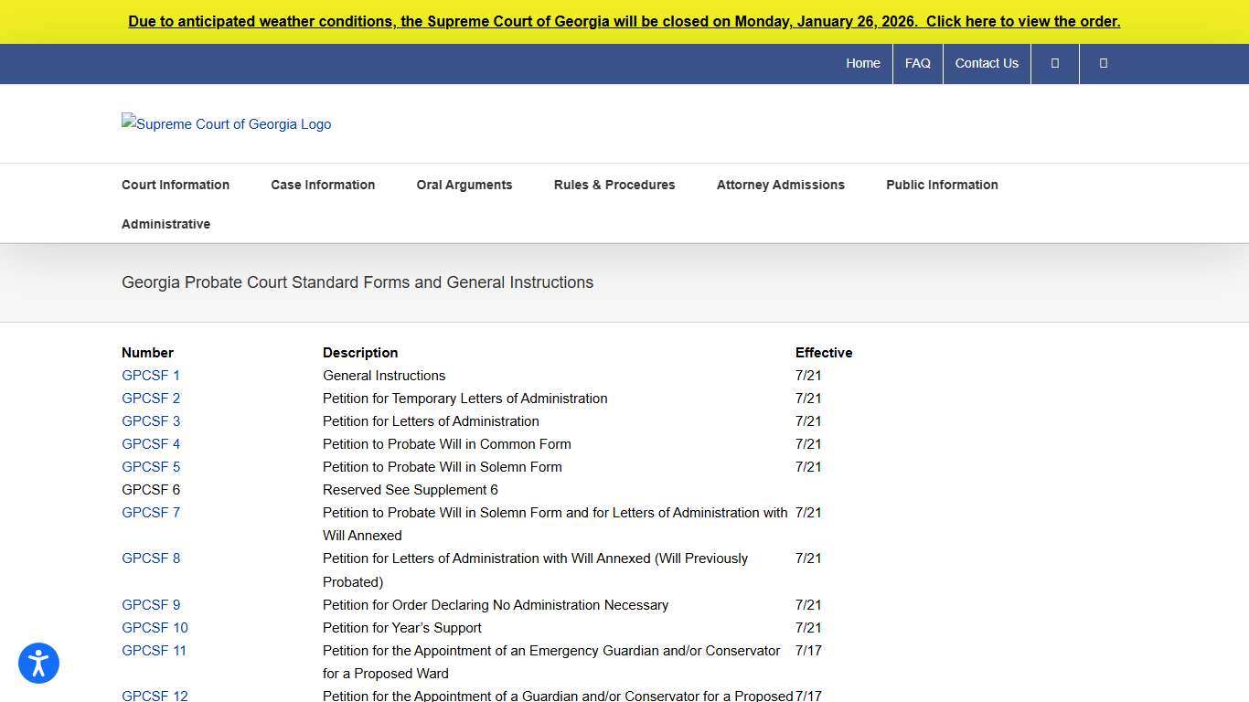Open the GPCSF 12 form link

155,696
